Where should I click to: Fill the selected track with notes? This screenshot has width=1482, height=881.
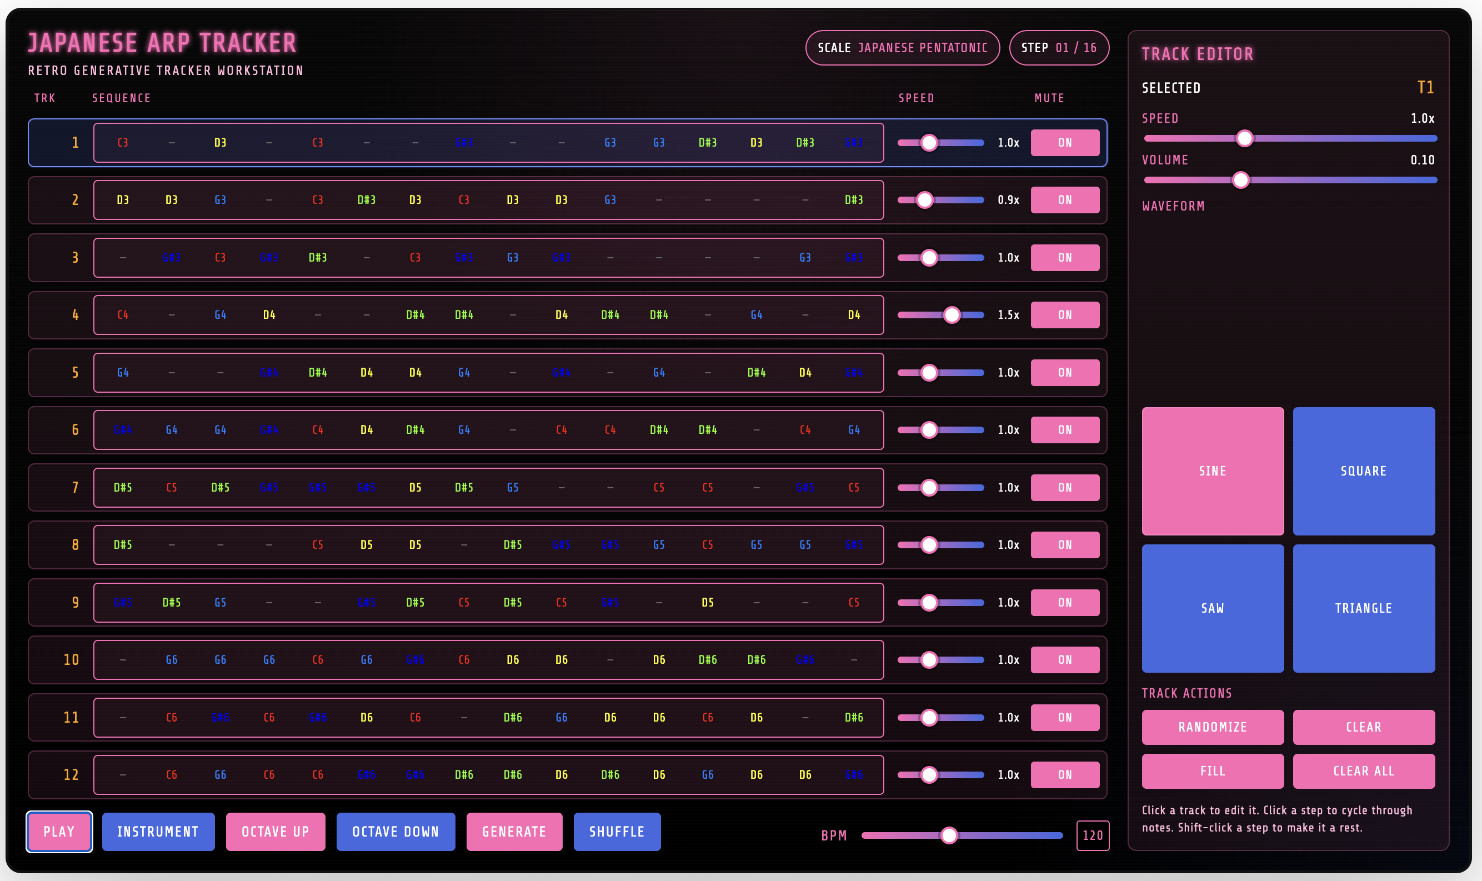[x=1211, y=770]
